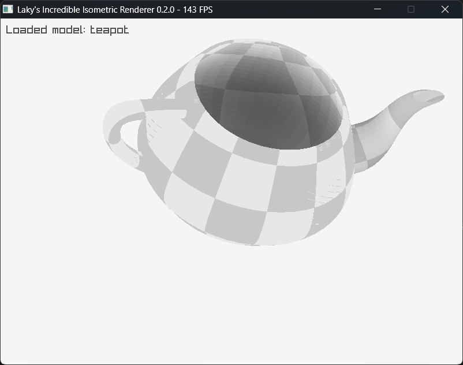Image resolution: width=463 pixels, height=365 pixels.
Task: Click the dark checkered teapot lid
Action: click(268, 96)
